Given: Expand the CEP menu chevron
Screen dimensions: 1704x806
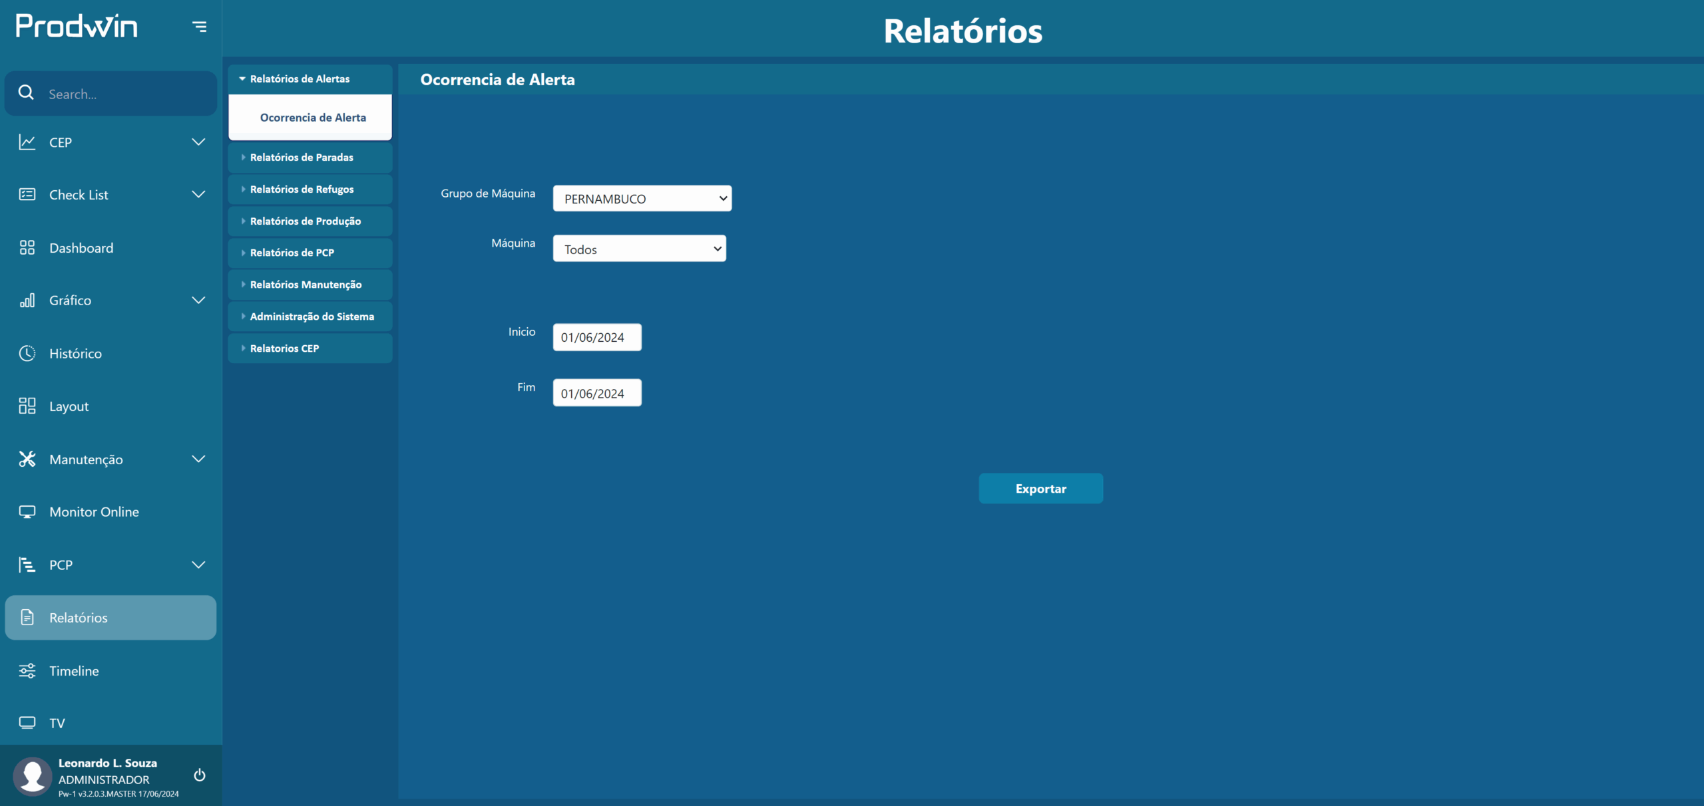Looking at the screenshot, I should point(198,142).
